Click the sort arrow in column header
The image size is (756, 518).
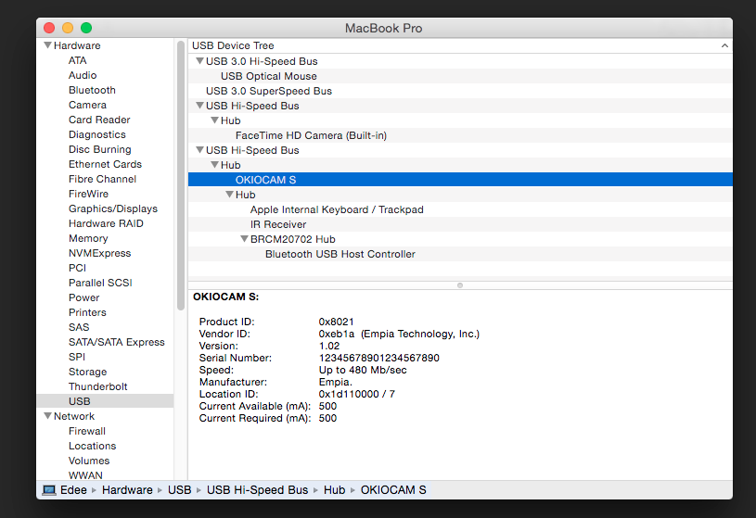pyautogui.click(x=724, y=45)
